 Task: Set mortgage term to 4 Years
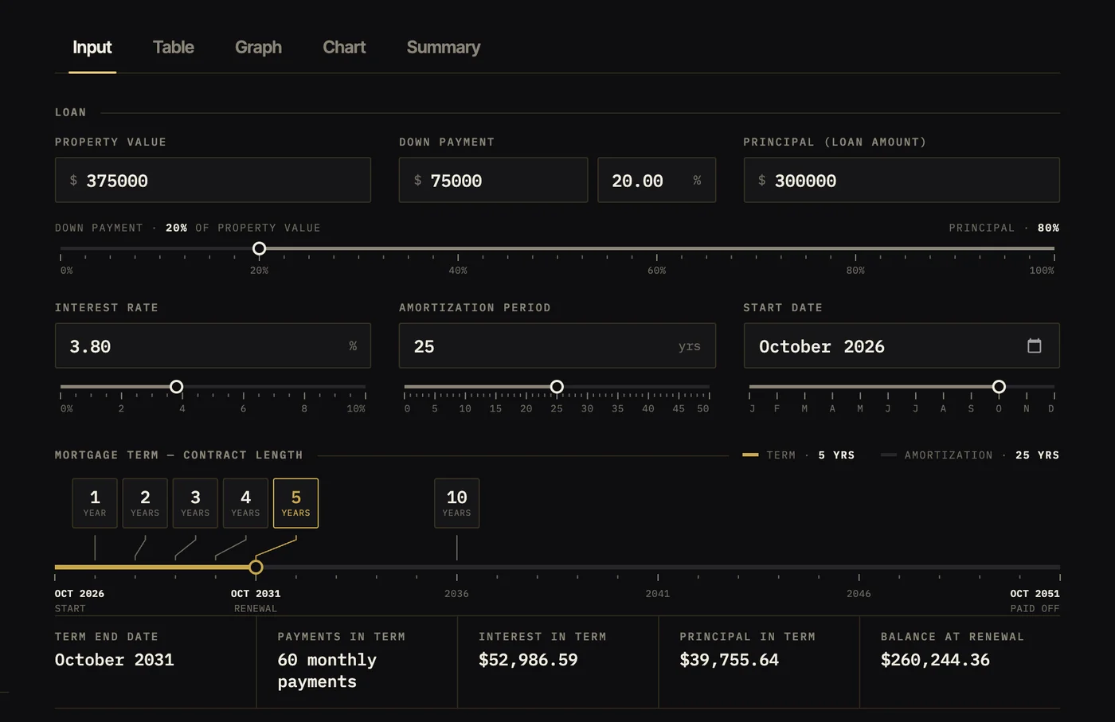(245, 503)
